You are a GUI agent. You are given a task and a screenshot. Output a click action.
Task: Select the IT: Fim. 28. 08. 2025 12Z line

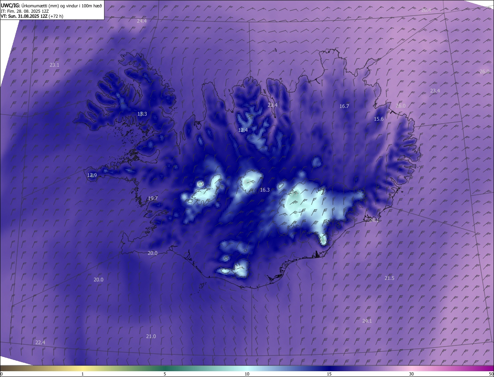tap(25, 11)
